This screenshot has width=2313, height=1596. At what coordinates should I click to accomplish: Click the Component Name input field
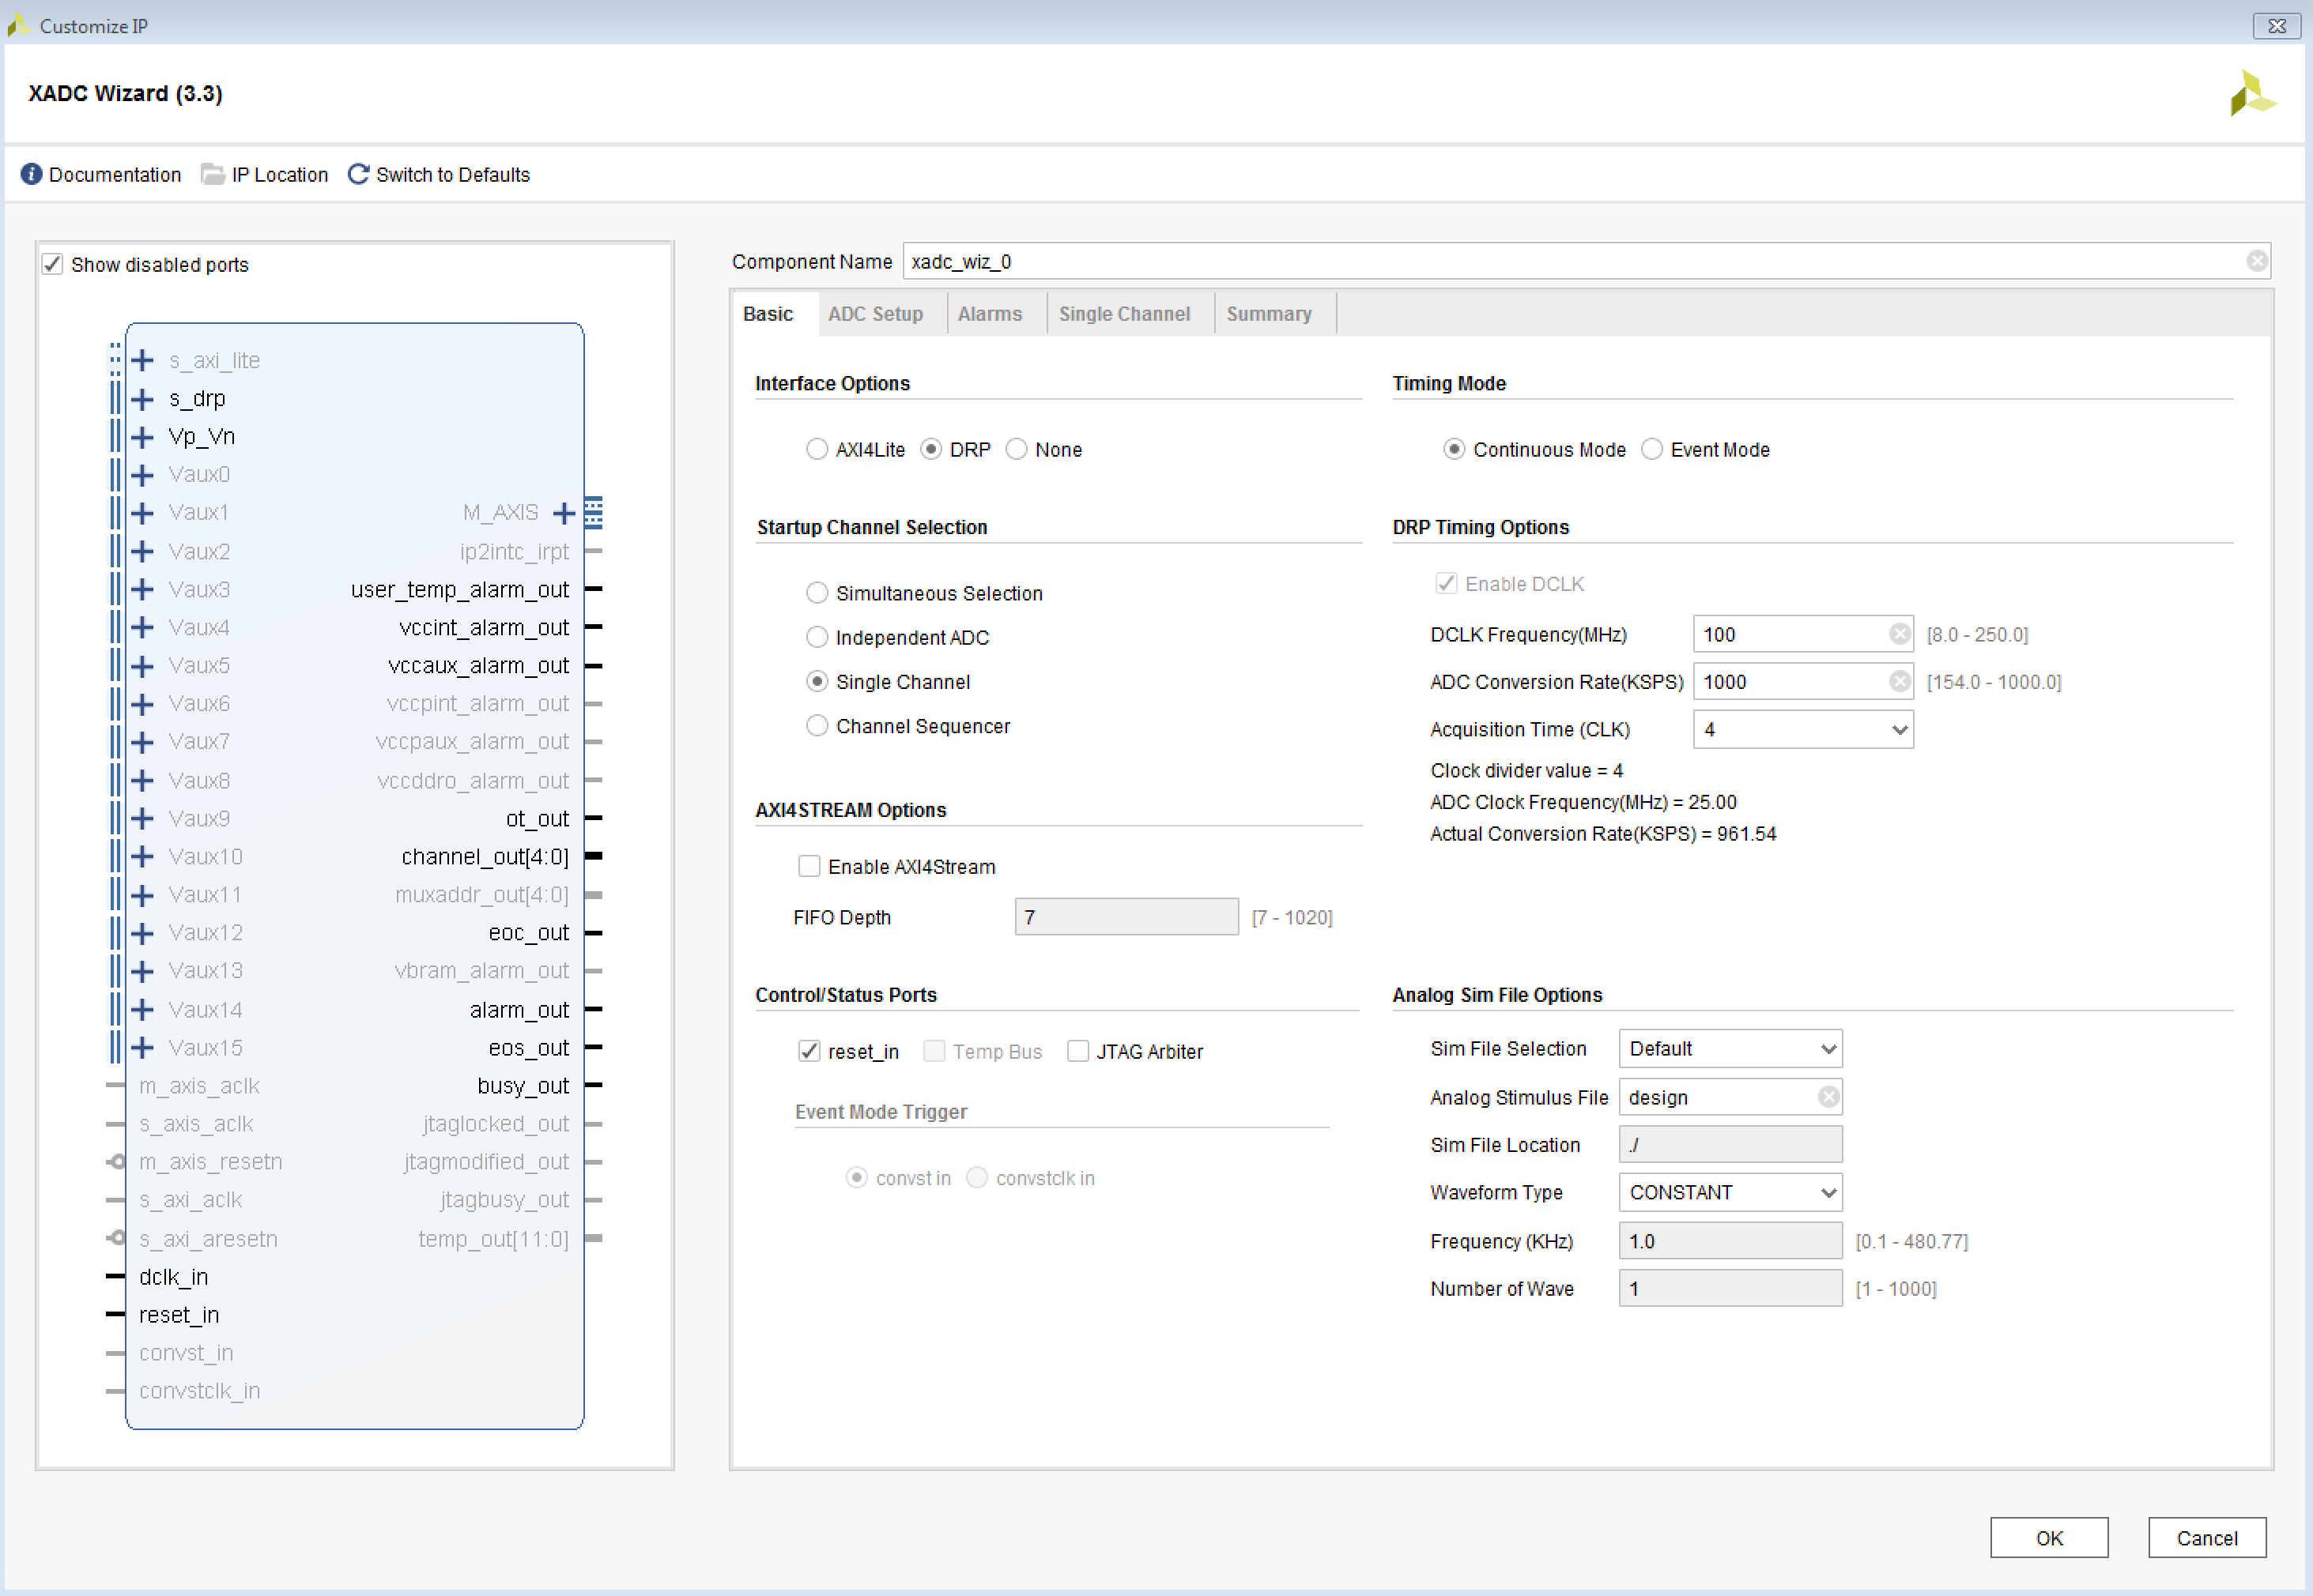pos(1586,261)
